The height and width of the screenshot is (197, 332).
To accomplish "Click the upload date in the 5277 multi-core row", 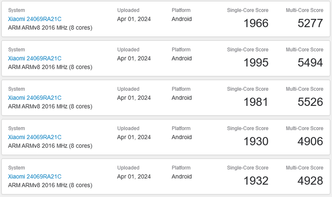I will [x=134, y=19].
